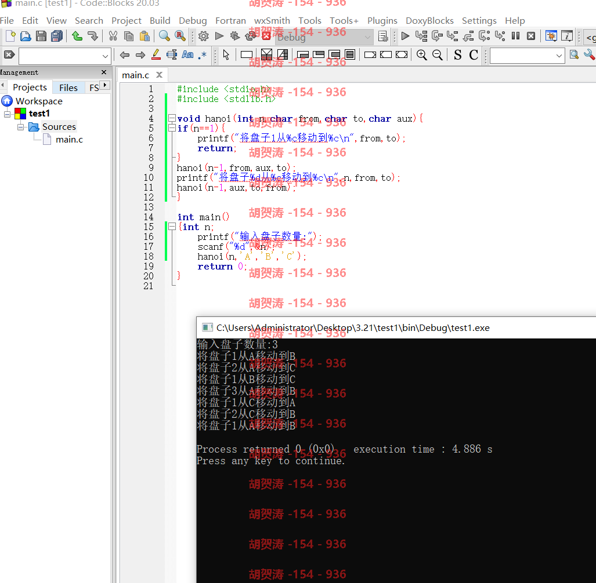This screenshot has width=596, height=583.
Task: Toggle the highlight occurrences marker icon
Action: 156,56
